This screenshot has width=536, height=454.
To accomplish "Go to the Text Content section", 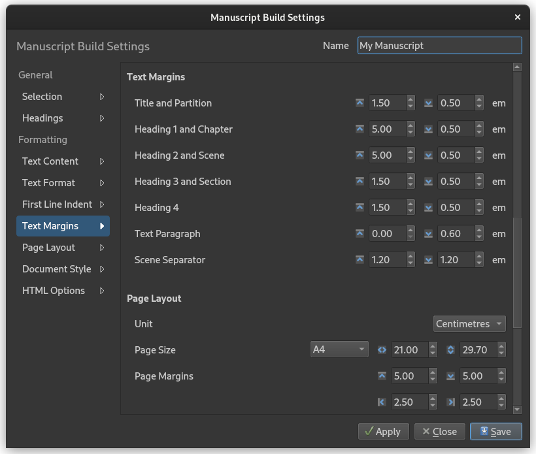I will click(63, 161).
